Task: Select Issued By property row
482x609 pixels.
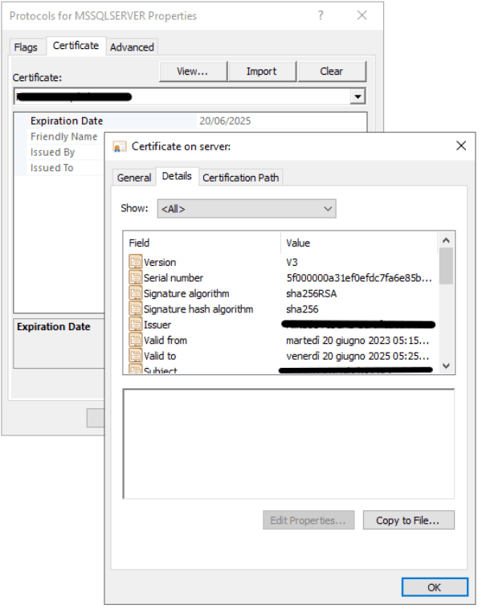Action: (60, 152)
